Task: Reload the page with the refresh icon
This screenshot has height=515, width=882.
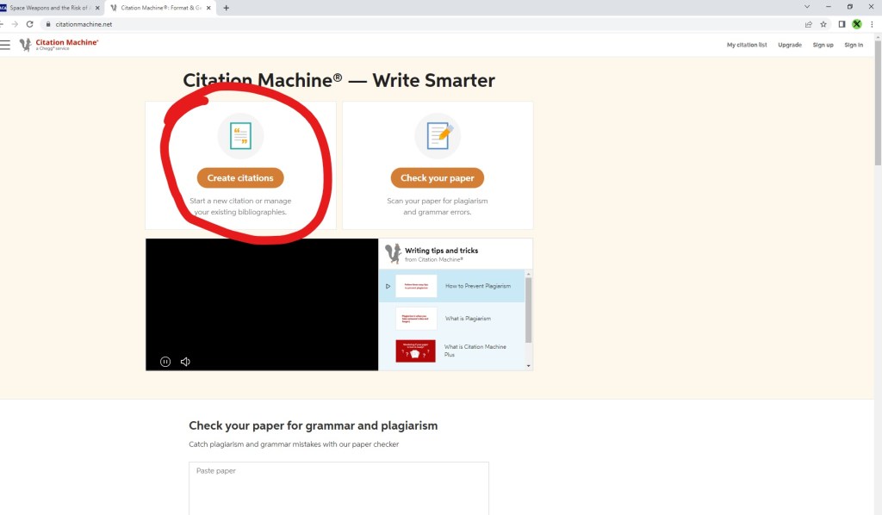Action: pyautogui.click(x=29, y=24)
